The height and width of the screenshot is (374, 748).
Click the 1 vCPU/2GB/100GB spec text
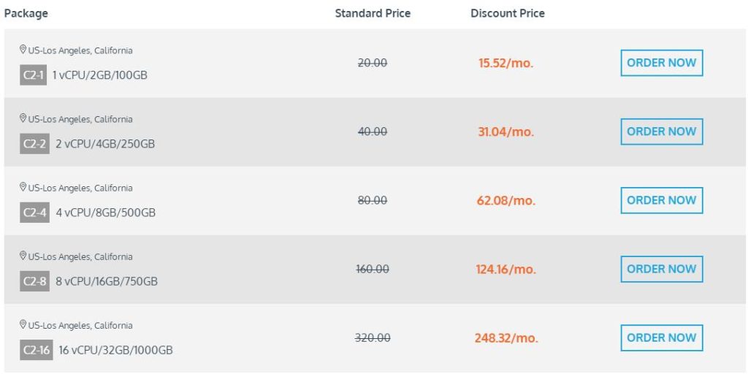click(x=99, y=75)
